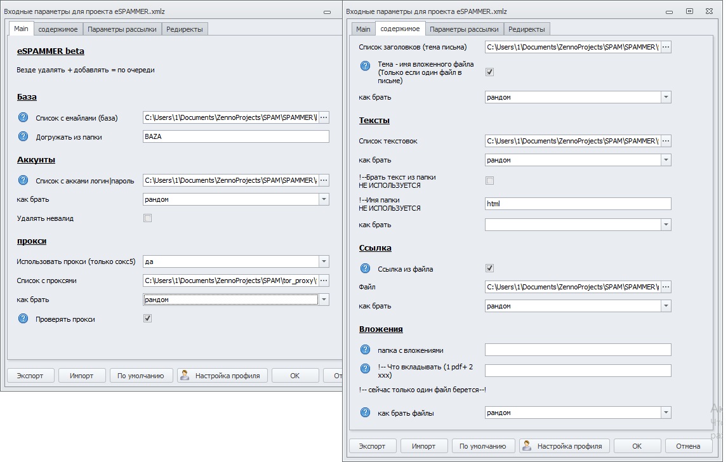Minimize the left window
The image size is (728, 462).
pos(328,12)
